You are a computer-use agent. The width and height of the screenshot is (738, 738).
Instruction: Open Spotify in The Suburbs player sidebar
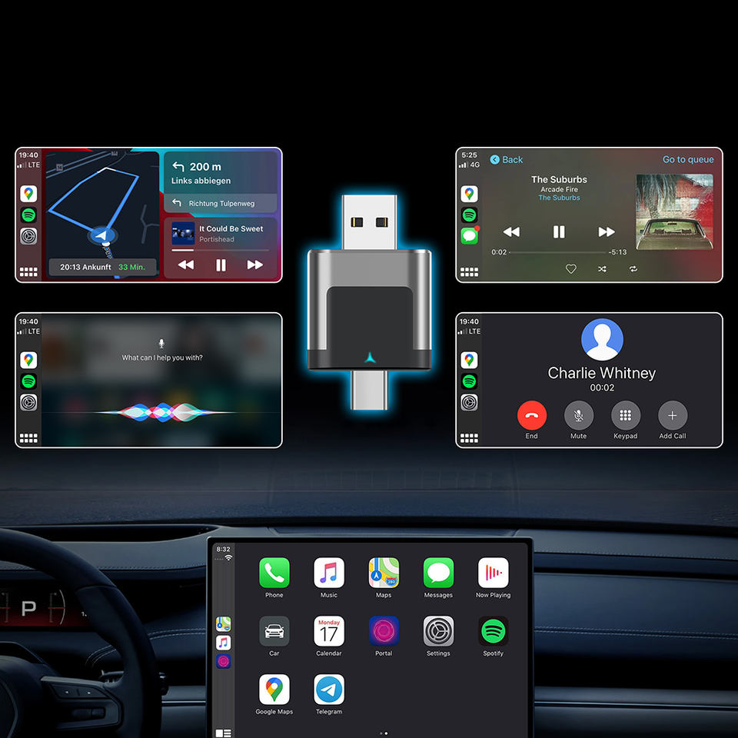pos(469,214)
